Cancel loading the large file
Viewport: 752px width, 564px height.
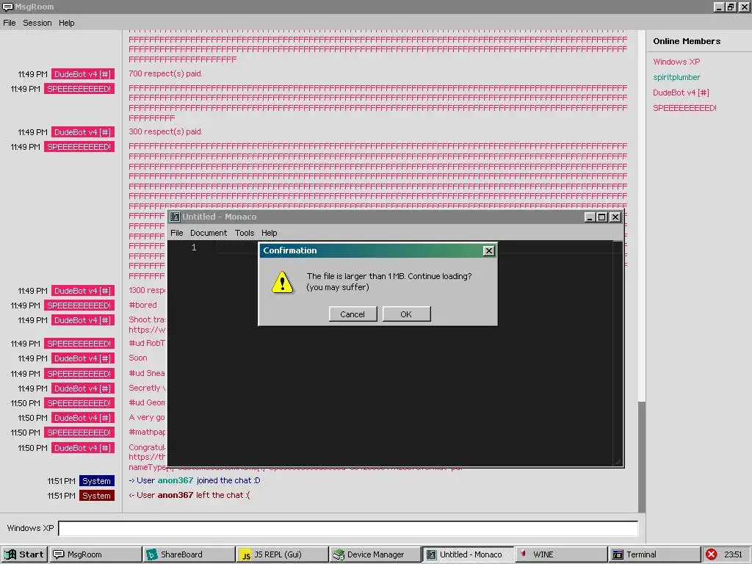tap(352, 314)
